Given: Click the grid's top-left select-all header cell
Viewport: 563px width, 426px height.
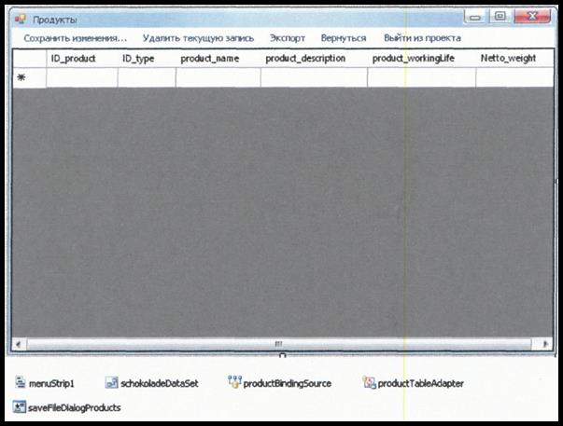Looking at the screenshot, I should (x=30, y=59).
